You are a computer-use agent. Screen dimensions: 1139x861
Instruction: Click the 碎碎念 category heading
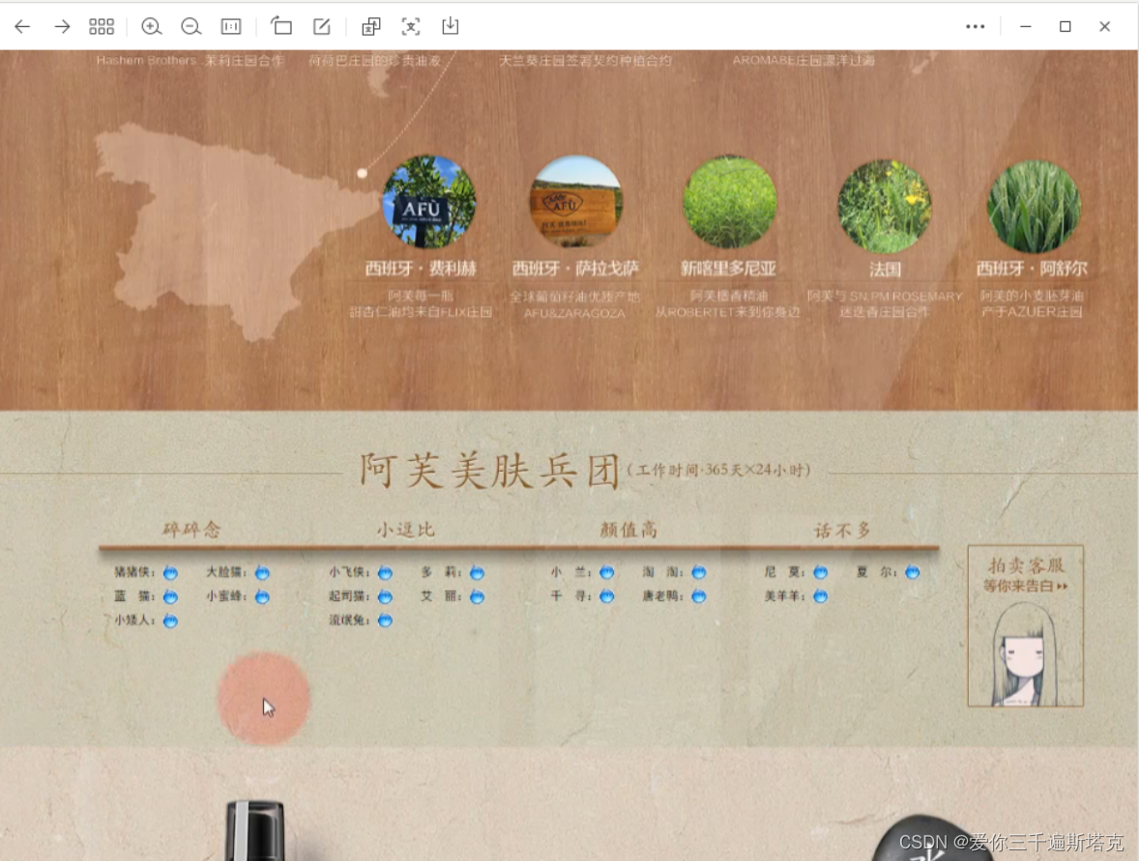pos(191,530)
